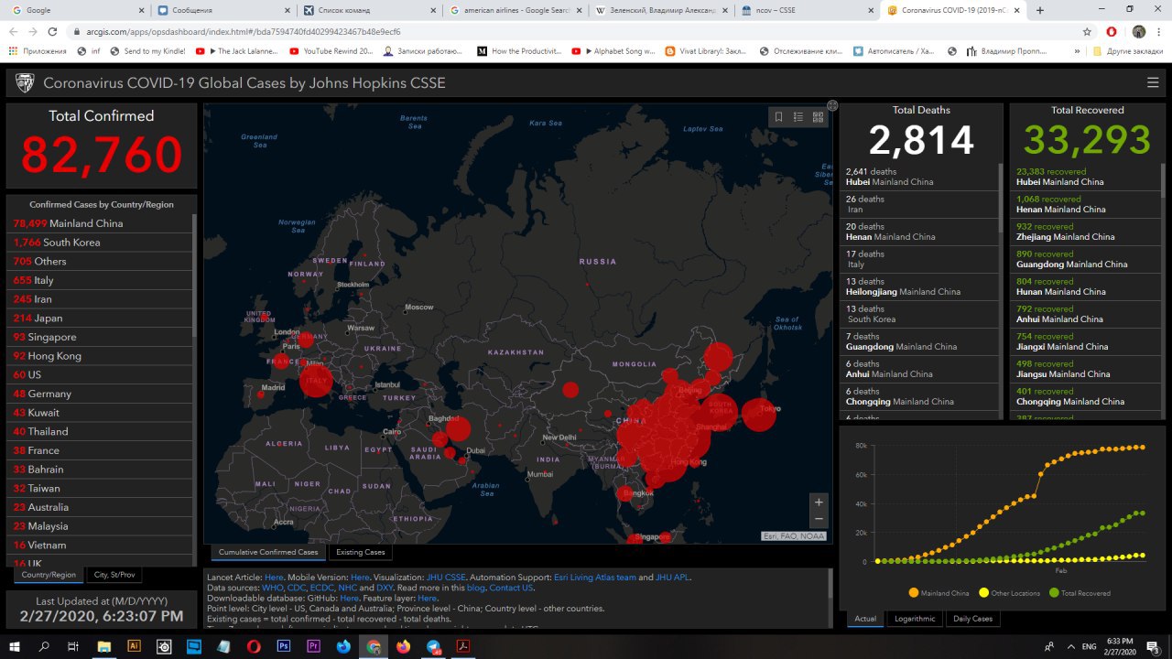This screenshot has height=659, width=1172.
Task: Open Windows Start menu
Action: [16, 646]
